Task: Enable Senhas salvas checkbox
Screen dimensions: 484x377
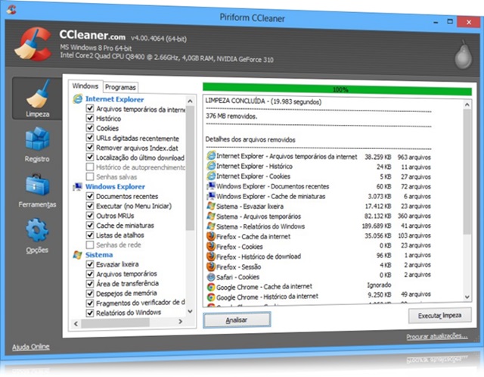Action: click(x=90, y=176)
